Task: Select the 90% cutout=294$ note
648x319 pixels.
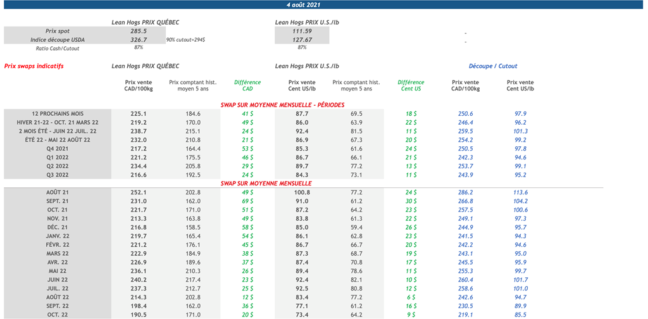Action: 185,40
